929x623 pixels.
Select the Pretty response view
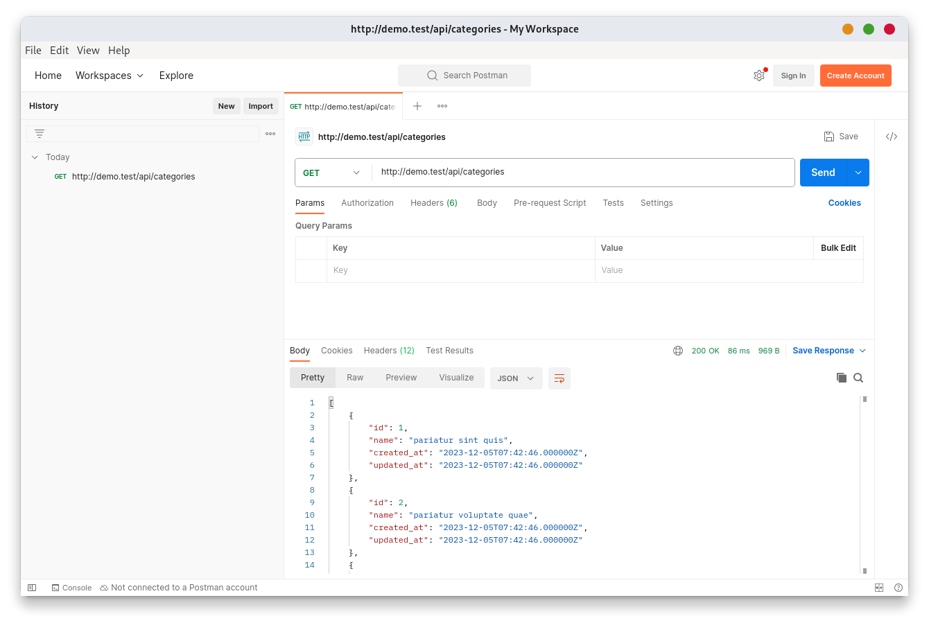coord(313,378)
